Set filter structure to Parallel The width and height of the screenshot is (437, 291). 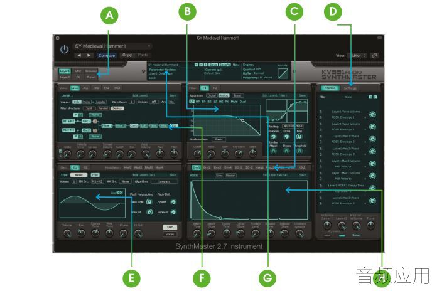pos(103,108)
